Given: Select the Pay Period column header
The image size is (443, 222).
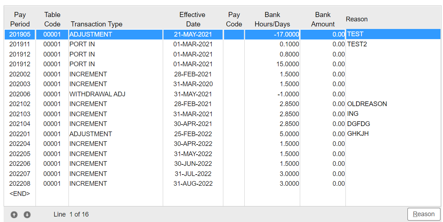Looking at the screenshot, I should (x=20, y=20).
